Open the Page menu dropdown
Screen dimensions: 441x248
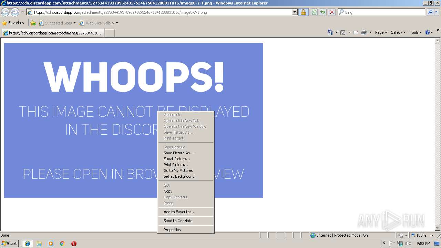pyautogui.click(x=381, y=32)
